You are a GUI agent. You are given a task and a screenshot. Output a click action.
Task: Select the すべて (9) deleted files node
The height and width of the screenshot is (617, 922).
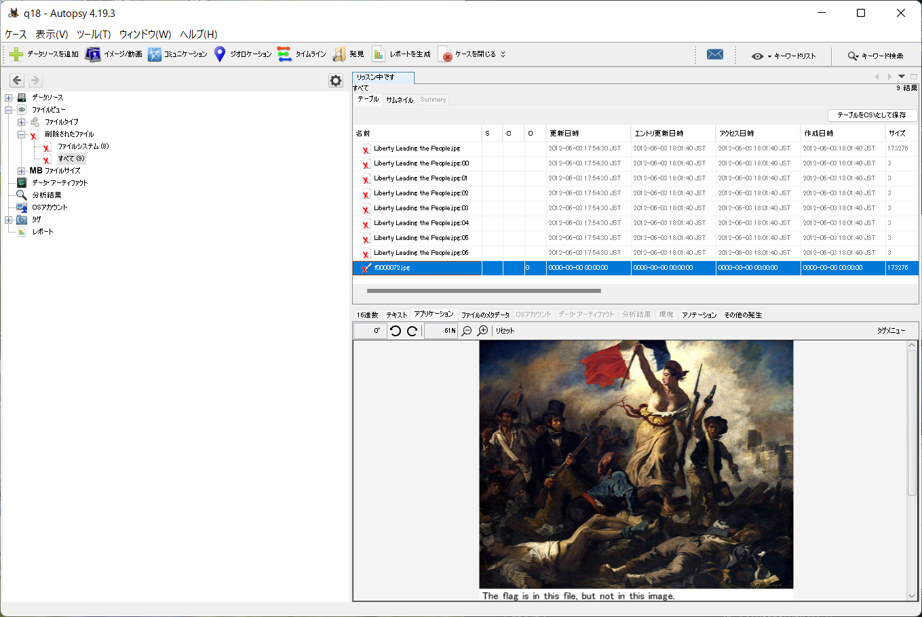pos(71,159)
